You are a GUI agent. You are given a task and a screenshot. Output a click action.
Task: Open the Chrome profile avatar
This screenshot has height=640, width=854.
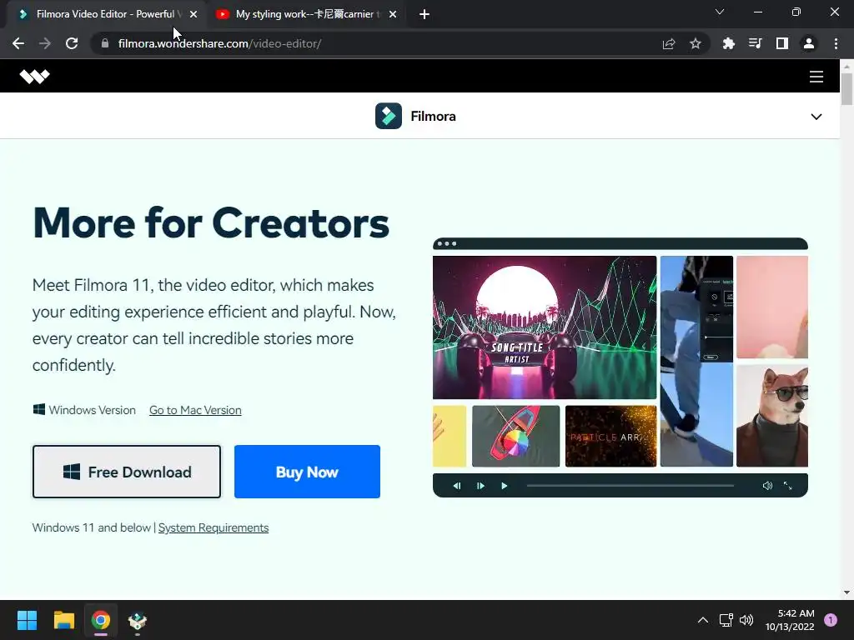[809, 43]
